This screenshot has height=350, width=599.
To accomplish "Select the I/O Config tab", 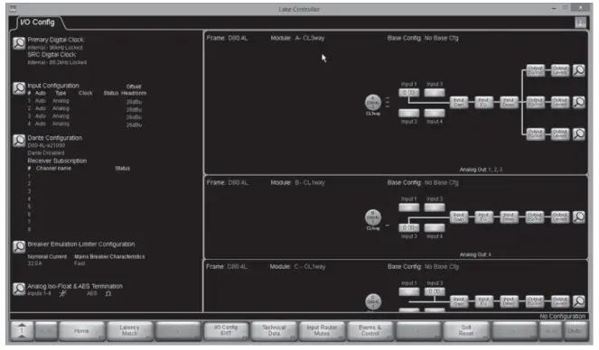I will pyautogui.click(x=37, y=23).
